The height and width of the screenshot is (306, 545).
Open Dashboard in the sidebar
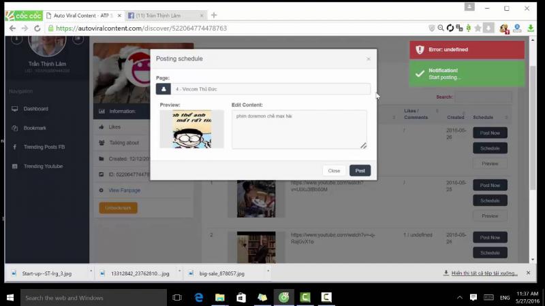coord(36,109)
